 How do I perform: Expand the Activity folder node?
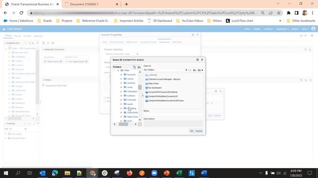121,79
